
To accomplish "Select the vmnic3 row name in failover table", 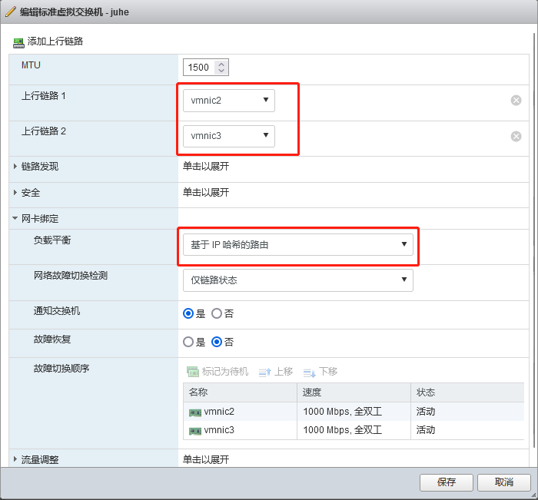I will (x=219, y=430).
